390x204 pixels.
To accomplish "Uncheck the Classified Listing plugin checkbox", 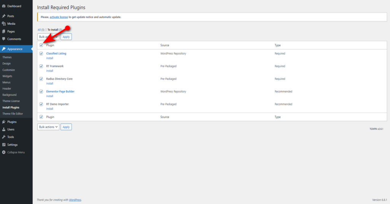I will click(41, 53).
